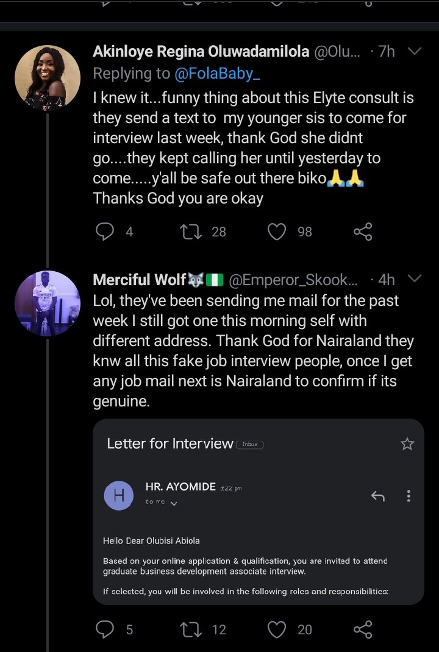Viewport: 439px width, 652px height.
Task: Click the HR. AYOMIDE sender avatar
Action: tap(119, 495)
